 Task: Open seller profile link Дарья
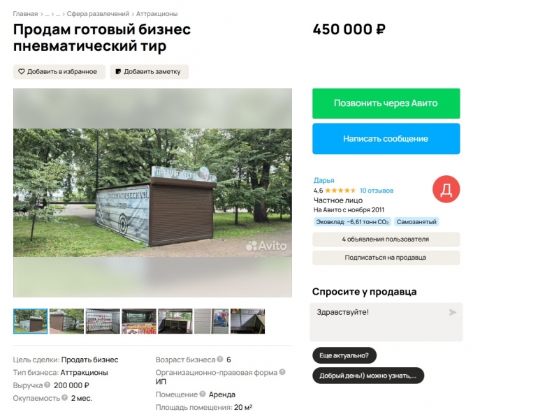[323, 180]
